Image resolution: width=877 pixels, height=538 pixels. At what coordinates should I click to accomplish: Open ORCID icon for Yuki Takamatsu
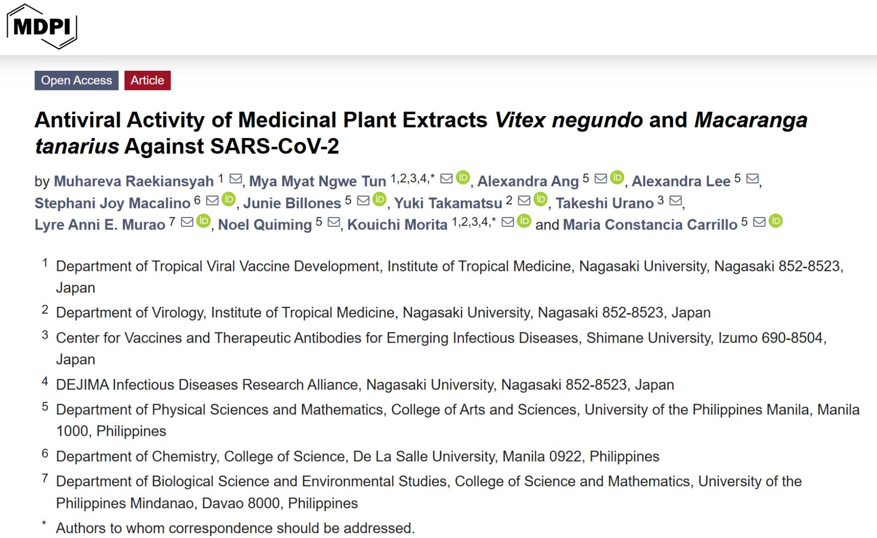pyautogui.click(x=540, y=199)
